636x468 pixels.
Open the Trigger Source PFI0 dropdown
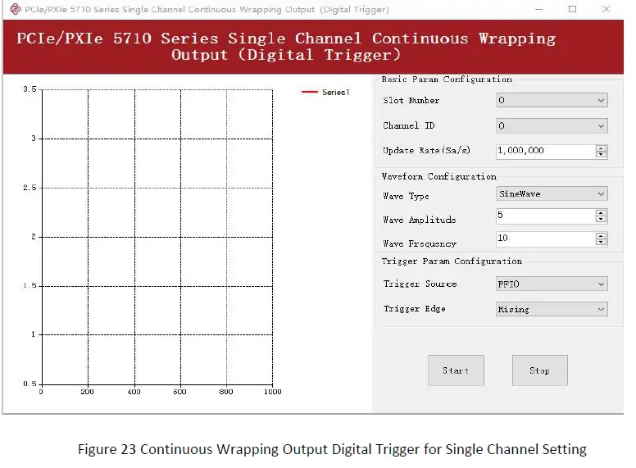[x=552, y=284]
